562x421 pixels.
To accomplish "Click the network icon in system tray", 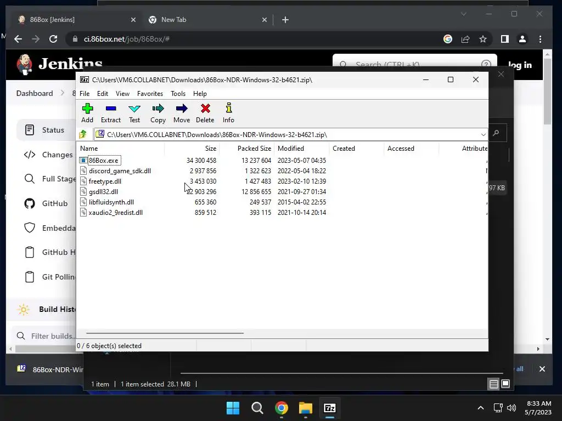I will (x=498, y=408).
